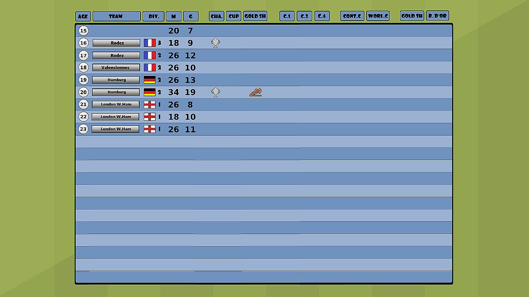Click the CUP column header
Image resolution: width=529 pixels, height=297 pixels.
[x=234, y=16]
